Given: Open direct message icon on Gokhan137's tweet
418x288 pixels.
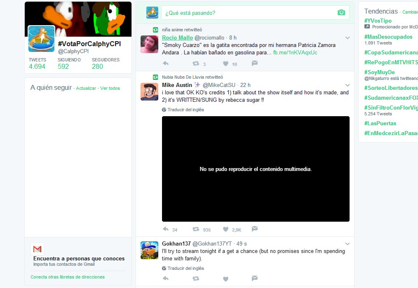Looking at the screenshot, I should (x=254, y=279).
